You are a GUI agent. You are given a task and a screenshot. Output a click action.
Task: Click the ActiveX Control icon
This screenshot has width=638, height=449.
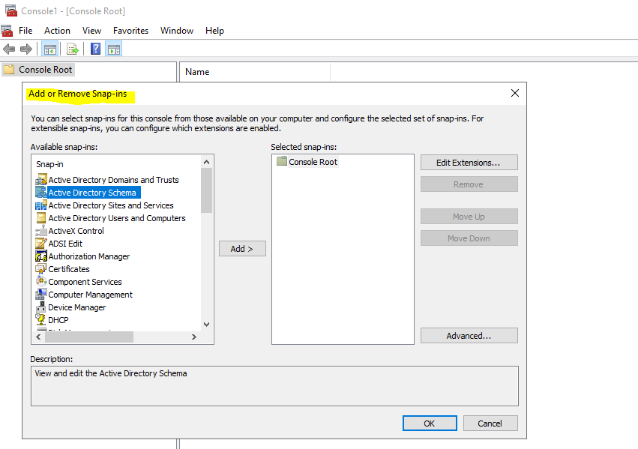pyautogui.click(x=41, y=231)
